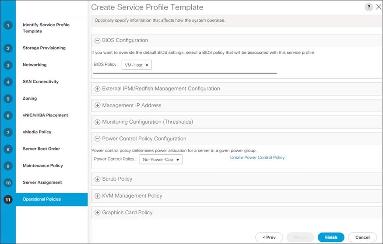Go to vMedia Policy step
The width and height of the screenshot is (383, 244).
pyautogui.click(x=37, y=132)
